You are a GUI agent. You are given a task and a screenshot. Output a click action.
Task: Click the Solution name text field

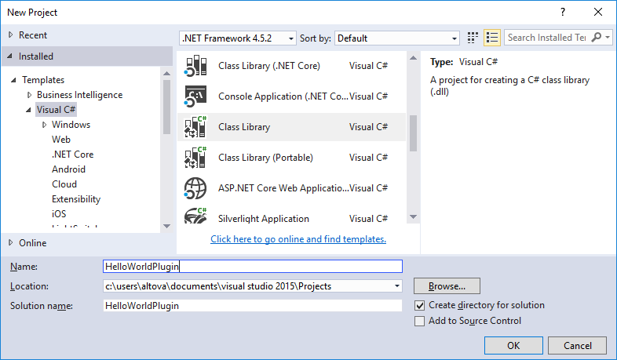(x=252, y=306)
